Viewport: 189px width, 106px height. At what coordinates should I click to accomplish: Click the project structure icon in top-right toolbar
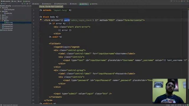[x=182, y=1]
